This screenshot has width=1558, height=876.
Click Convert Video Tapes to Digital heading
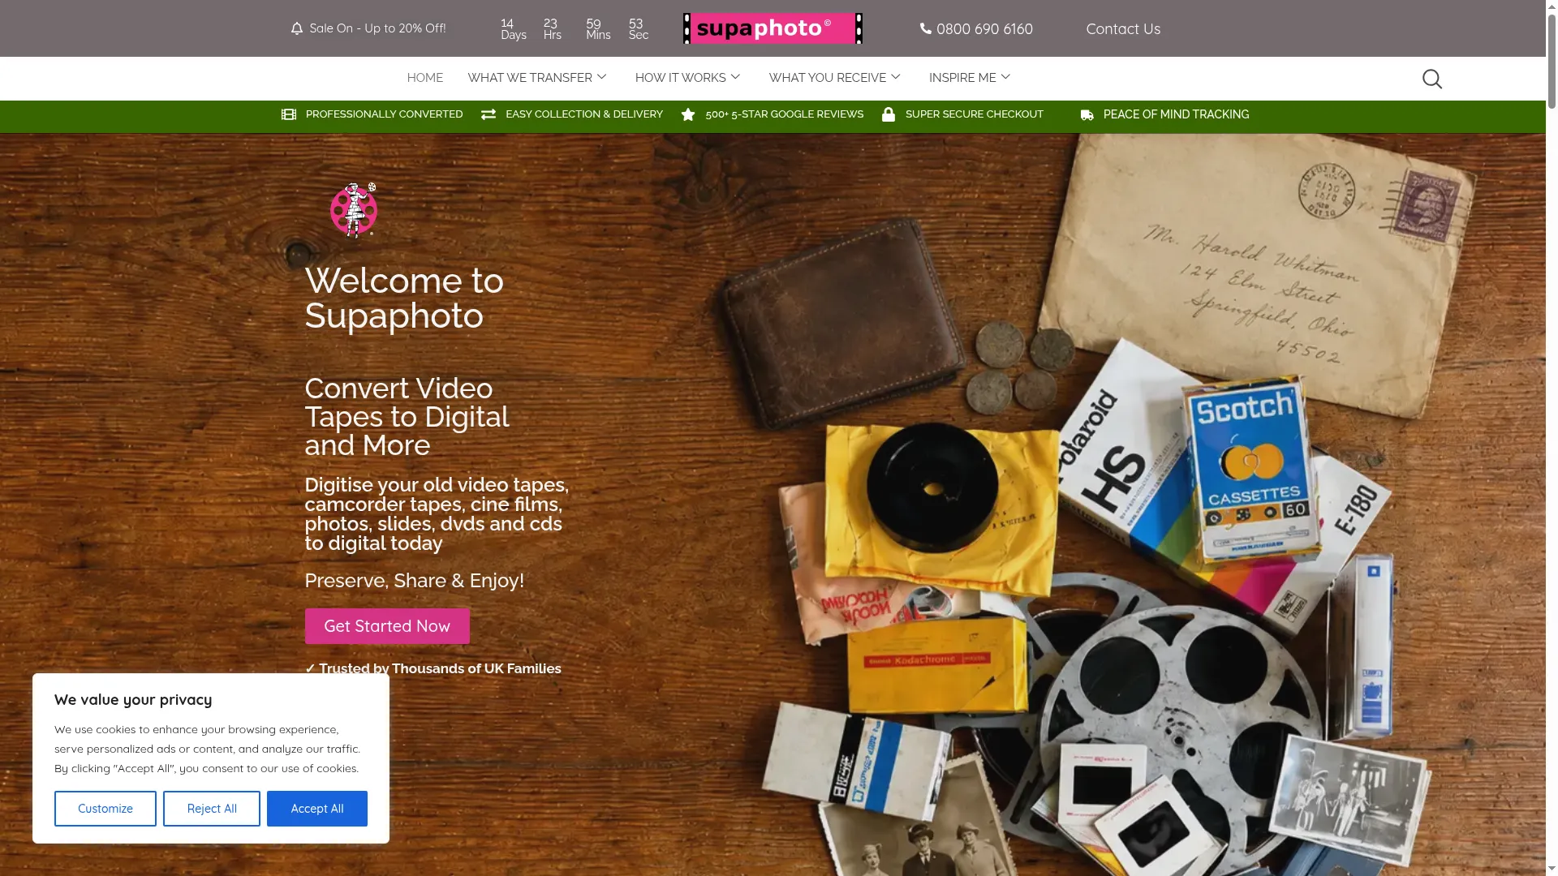pyautogui.click(x=407, y=417)
